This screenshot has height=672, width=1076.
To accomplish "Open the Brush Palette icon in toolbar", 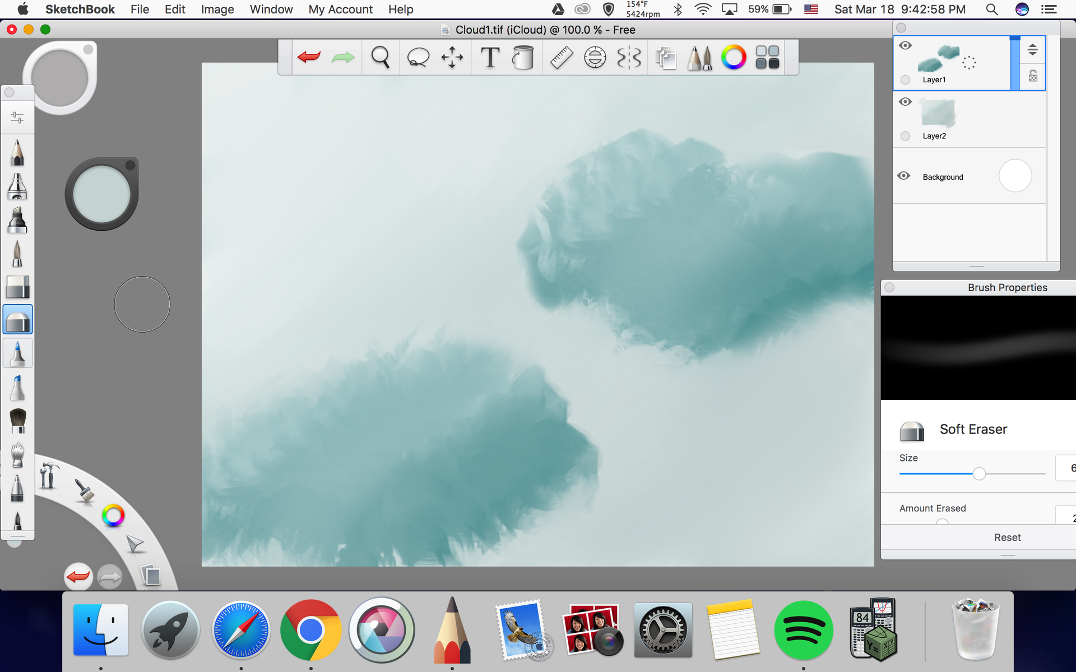I will coord(699,57).
